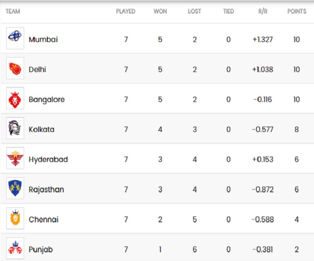Open the Bangalore team name link
This screenshot has height=261, width=314.
47,100
